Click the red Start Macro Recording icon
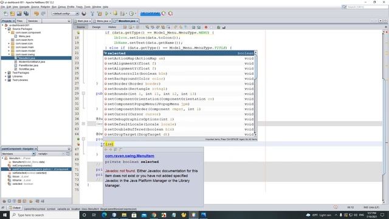Image resolution: width=389 pixels, height=219 pixels. coord(205,27)
